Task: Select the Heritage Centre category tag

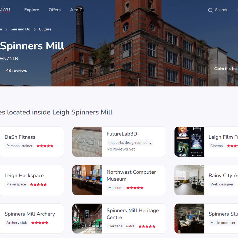Action: point(121,226)
